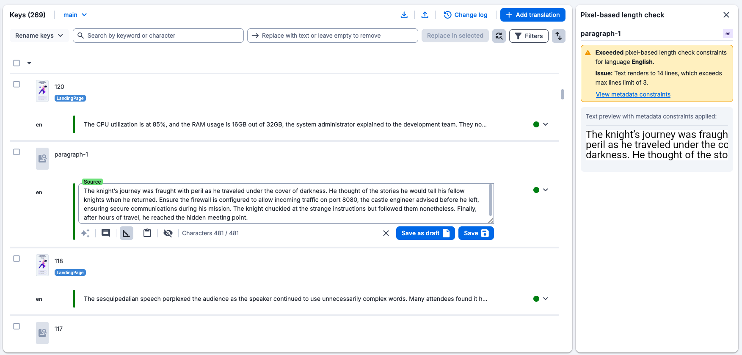Image resolution: width=742 pixels, height=355 pixels.
Task: Toggle the hidden eye icon in editor
Action: click(168, 233)
